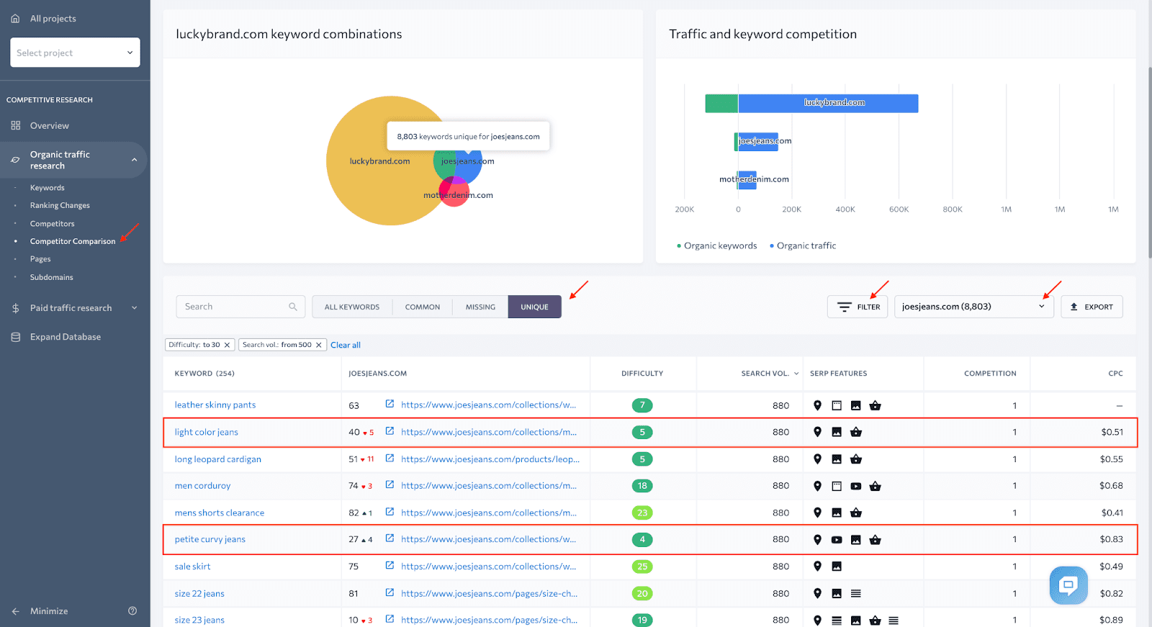Open the All projects home icon
This screenshot has height=627, width=1152.
[15, 18]
